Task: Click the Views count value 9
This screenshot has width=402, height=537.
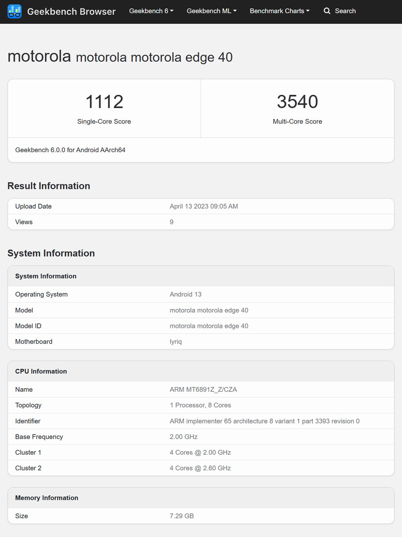Action: click(x=172, y=222)
